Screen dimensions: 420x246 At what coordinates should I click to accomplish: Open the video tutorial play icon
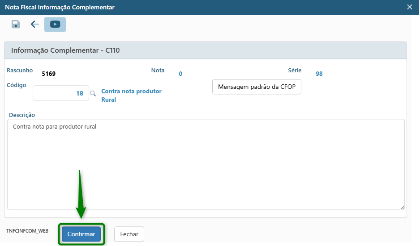coord(55,25)
